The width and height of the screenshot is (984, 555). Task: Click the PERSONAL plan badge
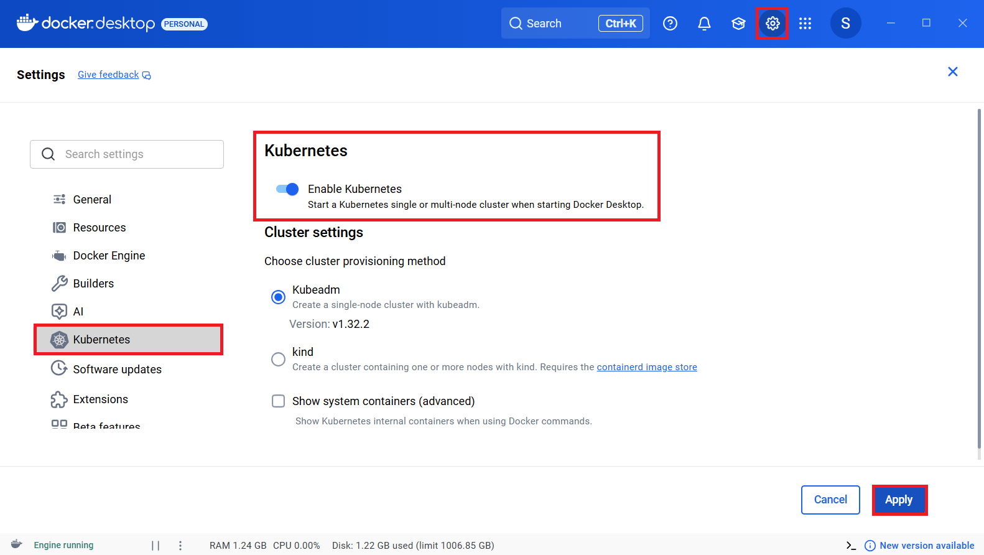(x=184, y=24)
